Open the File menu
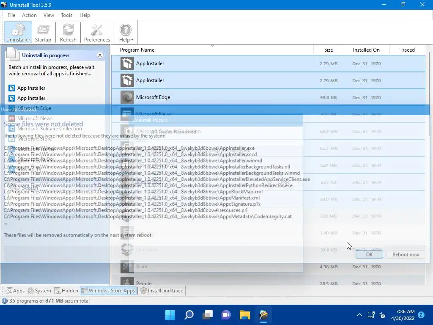The width and height of the screenshot is (433, 325). [11, 15]
